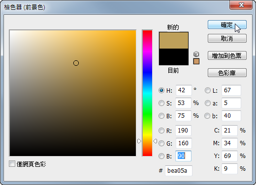Click the C cyan field showing 21
The image size is (256, 185).
click(x=229, y=131)
